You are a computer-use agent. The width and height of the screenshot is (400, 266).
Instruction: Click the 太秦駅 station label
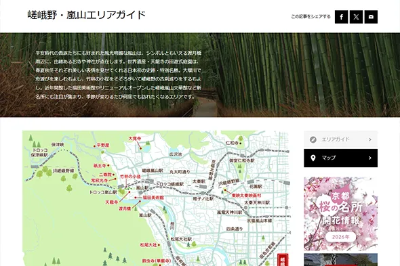(199, 181)
